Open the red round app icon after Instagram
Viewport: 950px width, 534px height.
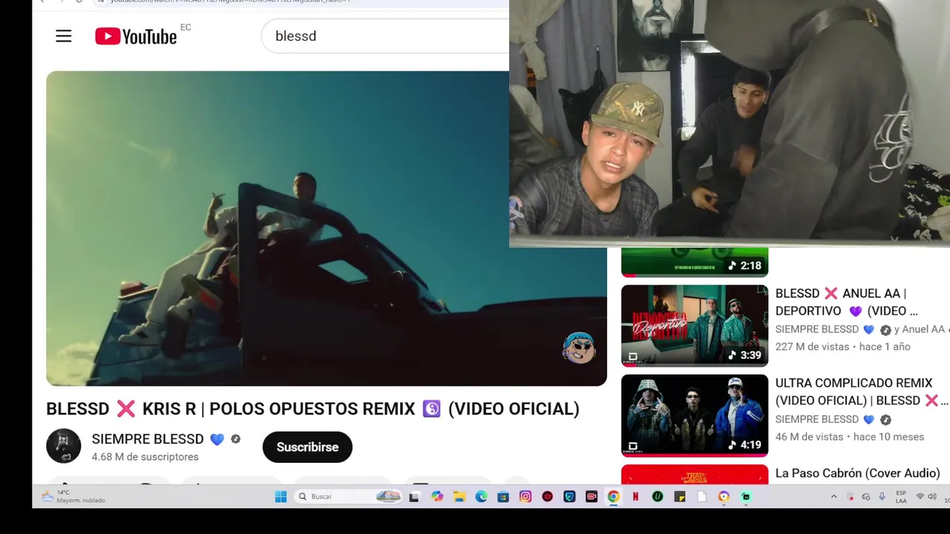(548, 497)
